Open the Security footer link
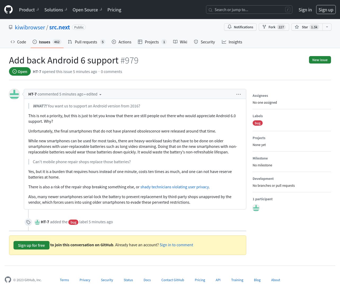The width and height of the screenshot is (340, 296). click(107, 280)
